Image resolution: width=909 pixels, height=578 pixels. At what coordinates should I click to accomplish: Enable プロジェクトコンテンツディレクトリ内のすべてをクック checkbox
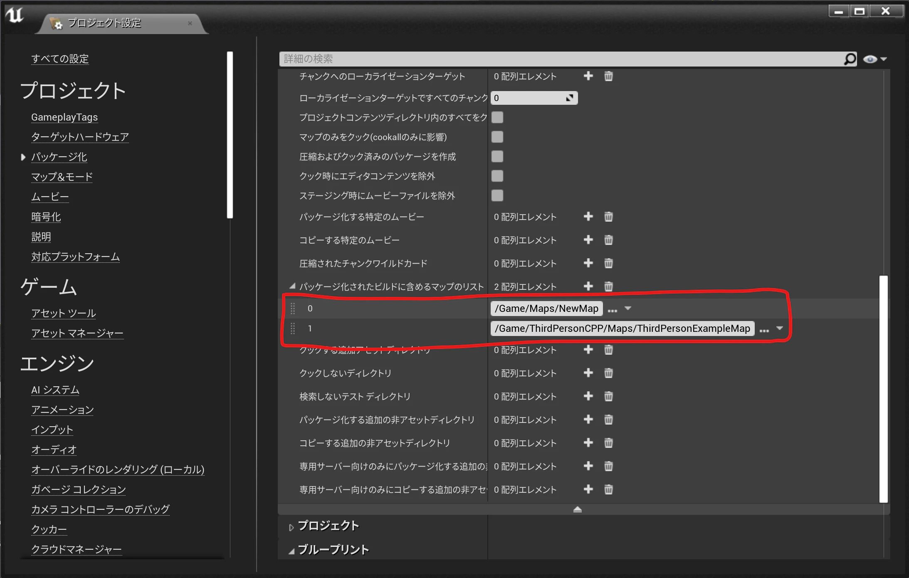(497, 117)
